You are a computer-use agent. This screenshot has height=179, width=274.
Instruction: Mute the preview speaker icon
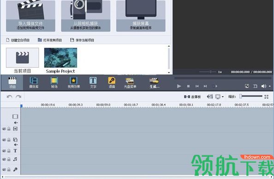point(263,86)
